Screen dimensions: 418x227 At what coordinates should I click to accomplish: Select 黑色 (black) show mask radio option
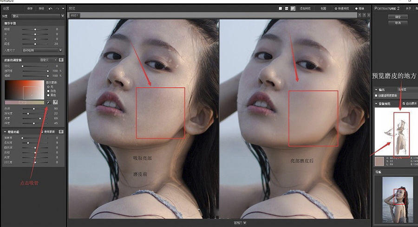[48, 95]
